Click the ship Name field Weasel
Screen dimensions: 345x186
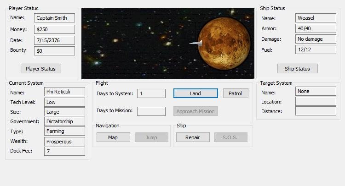[x=316, y=18]
